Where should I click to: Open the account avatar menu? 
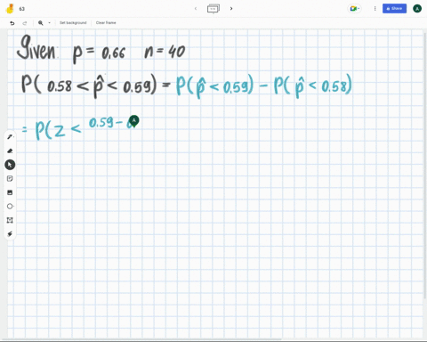[x=417, y=9]
